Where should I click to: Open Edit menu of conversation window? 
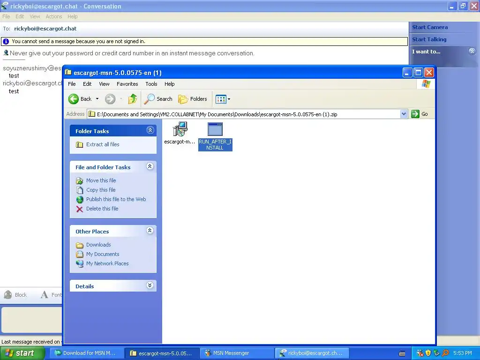click(20, 16)
